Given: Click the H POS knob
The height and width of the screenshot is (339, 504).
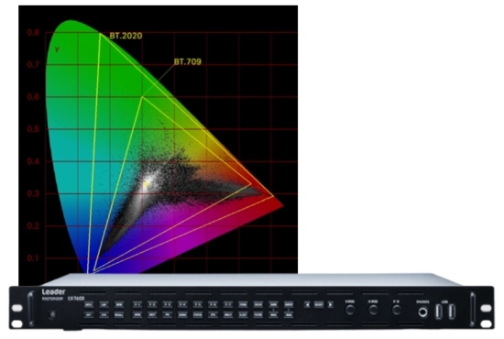Looking at the screenshot, I should tap(373, 310).
